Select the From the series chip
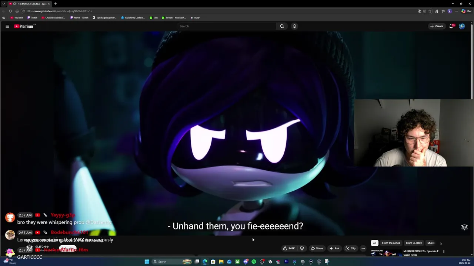 click(x=391, y=243)
